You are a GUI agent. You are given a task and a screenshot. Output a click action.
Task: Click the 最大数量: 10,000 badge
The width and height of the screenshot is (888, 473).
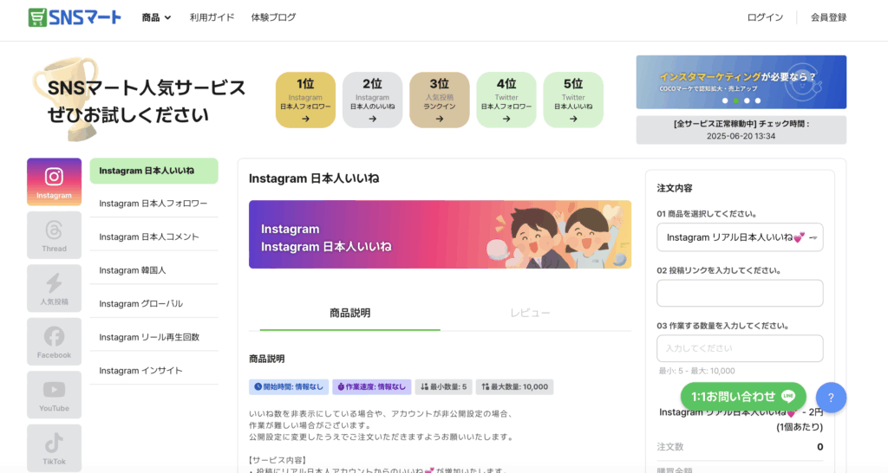pyautogui.click(x=515, y=387)
